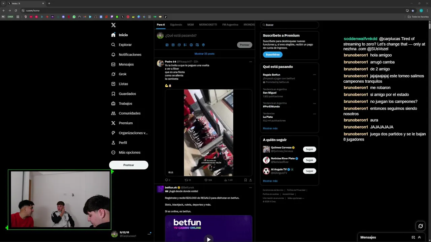Viewport: 431px width, 242px height.
Task: Open the more menu on betfun.ok post
Action: [x=250, y=188]
